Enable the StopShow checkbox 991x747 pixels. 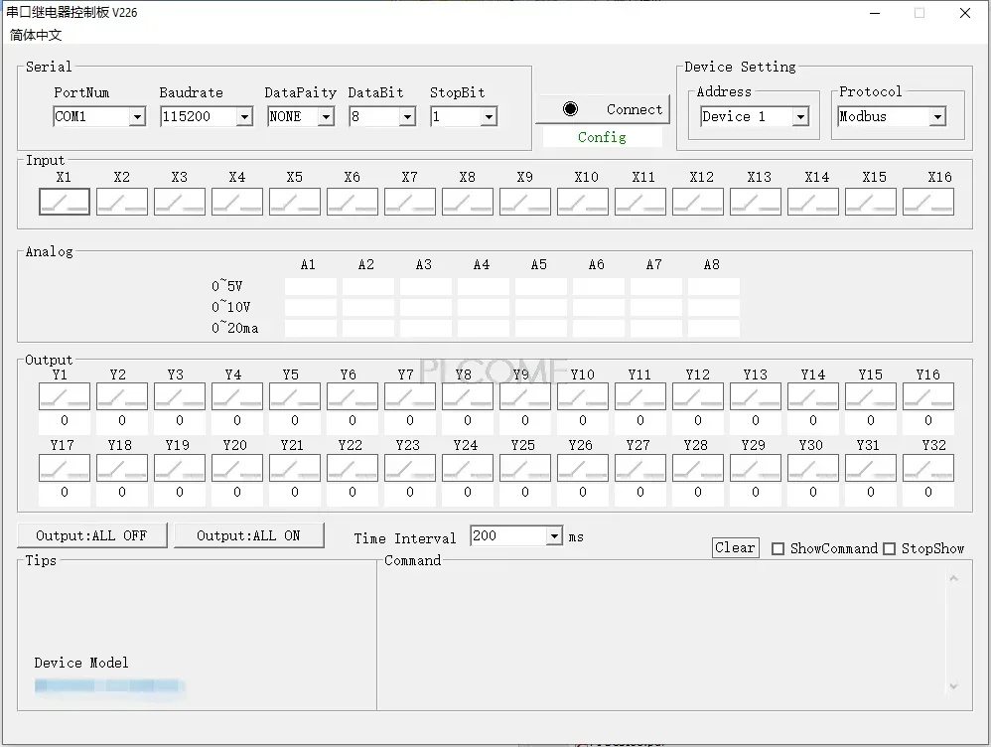[x=890, y=548]
